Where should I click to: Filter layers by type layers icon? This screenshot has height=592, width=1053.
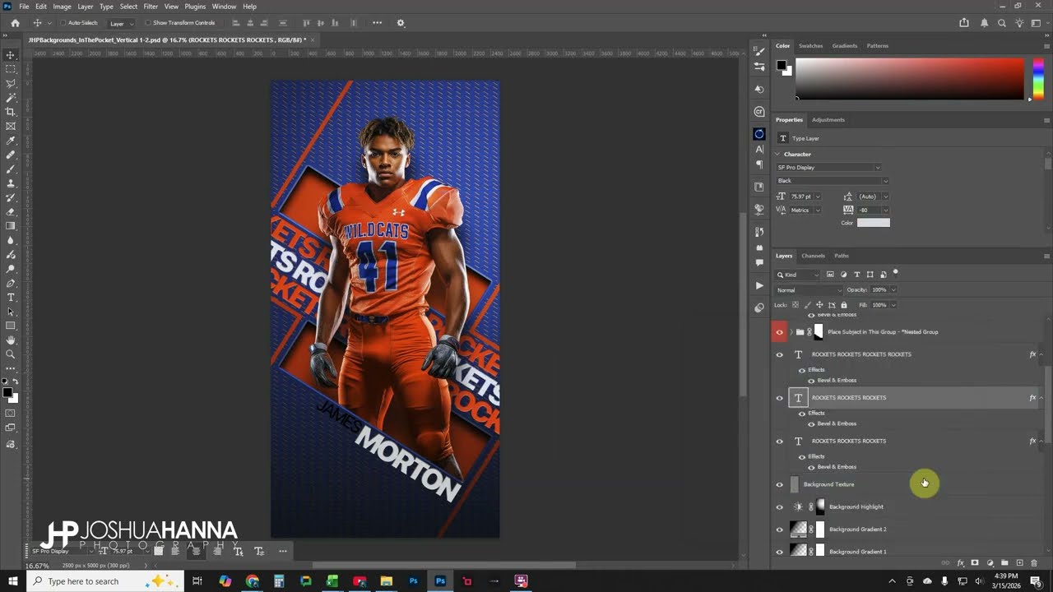pos(856,275)
